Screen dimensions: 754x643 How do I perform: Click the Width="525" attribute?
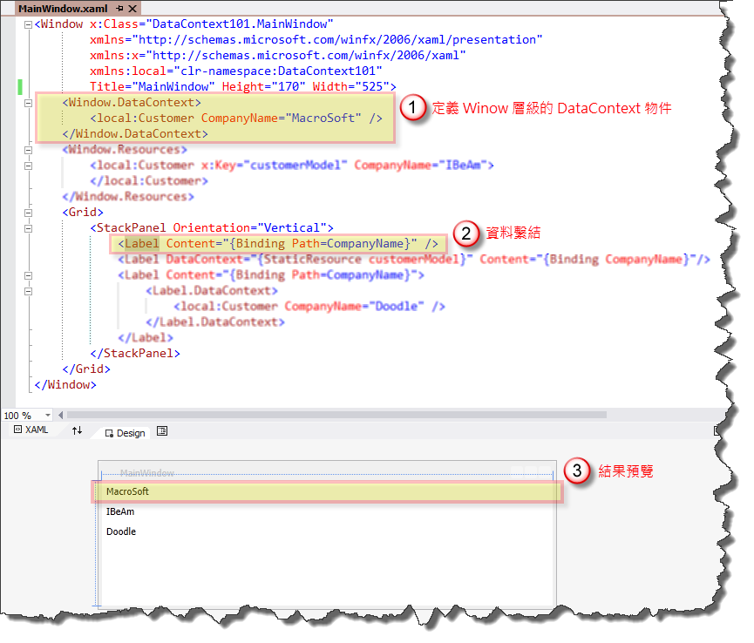pos(351,86)
